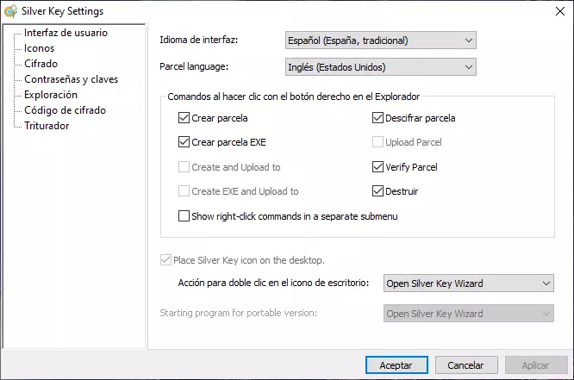Open the double-click action dropdown

click(467, 283)
